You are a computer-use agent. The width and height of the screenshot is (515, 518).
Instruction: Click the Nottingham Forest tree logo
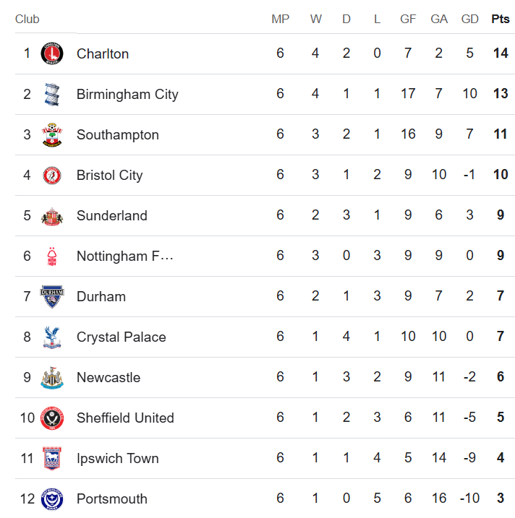click(52, 256)
